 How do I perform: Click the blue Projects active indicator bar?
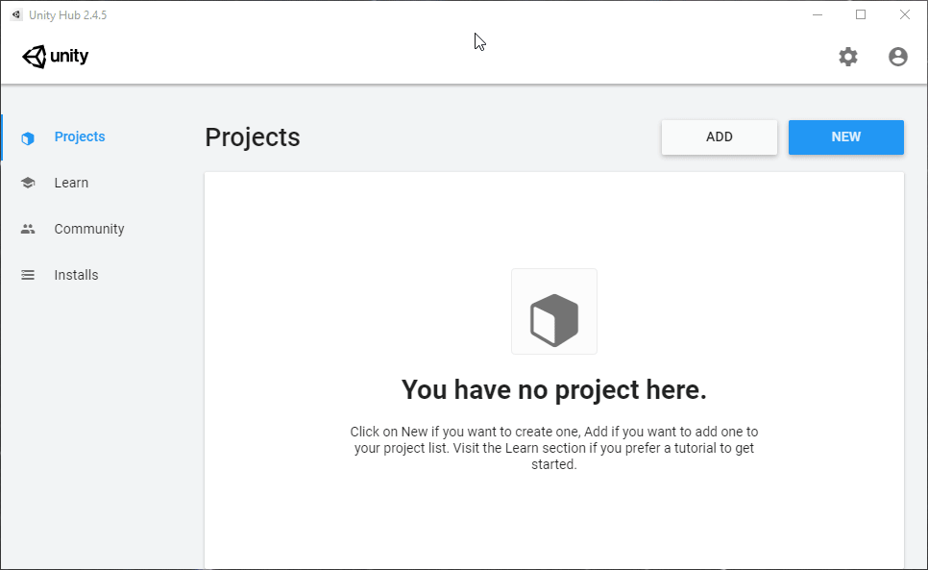point(2,136)
